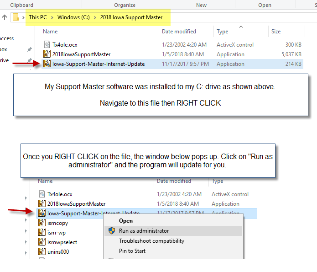Click the shield icon beside Run as administrator

(112, 231)
